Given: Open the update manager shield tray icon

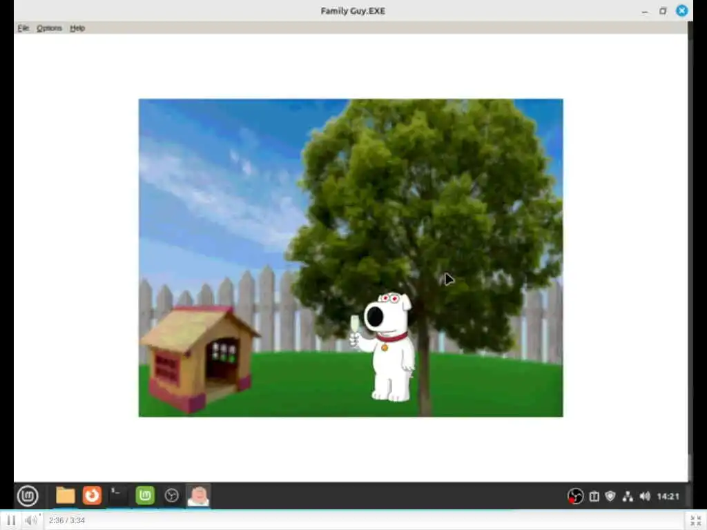Looking at the screenshot, I should click(x=610, y=496).
